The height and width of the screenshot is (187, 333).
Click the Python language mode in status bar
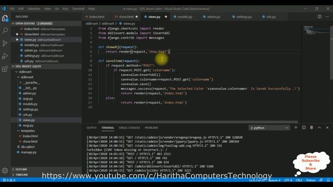point(311,180)
